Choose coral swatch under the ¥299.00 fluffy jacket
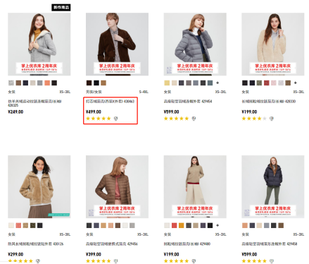 click(18, 225)
